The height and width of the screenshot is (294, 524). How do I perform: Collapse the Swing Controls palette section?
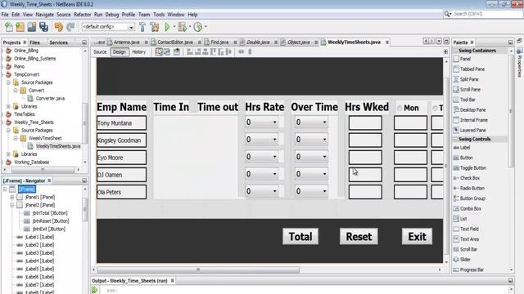click(455, 139)
